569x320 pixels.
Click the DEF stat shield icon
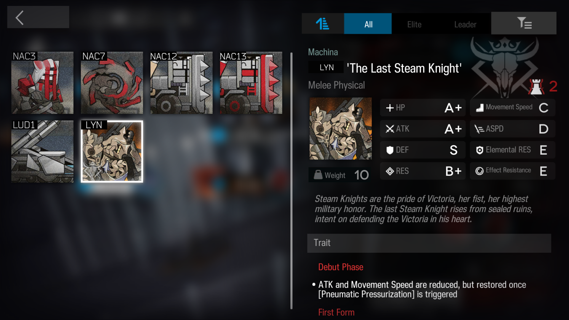click(390, 150)
